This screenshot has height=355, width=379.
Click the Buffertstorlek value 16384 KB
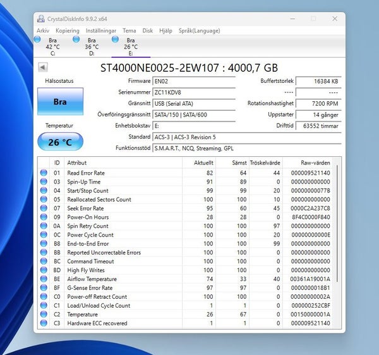click(x=318, y=81)
